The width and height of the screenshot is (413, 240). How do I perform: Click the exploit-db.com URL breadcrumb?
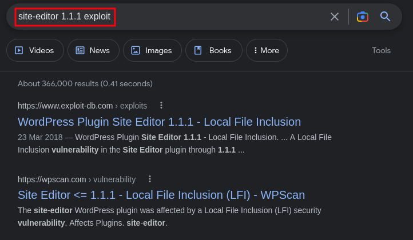click(x=82, y=106)
